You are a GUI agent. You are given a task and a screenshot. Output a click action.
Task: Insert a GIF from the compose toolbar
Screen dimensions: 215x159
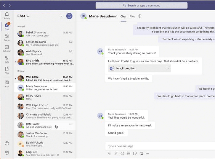coord(129,153)
